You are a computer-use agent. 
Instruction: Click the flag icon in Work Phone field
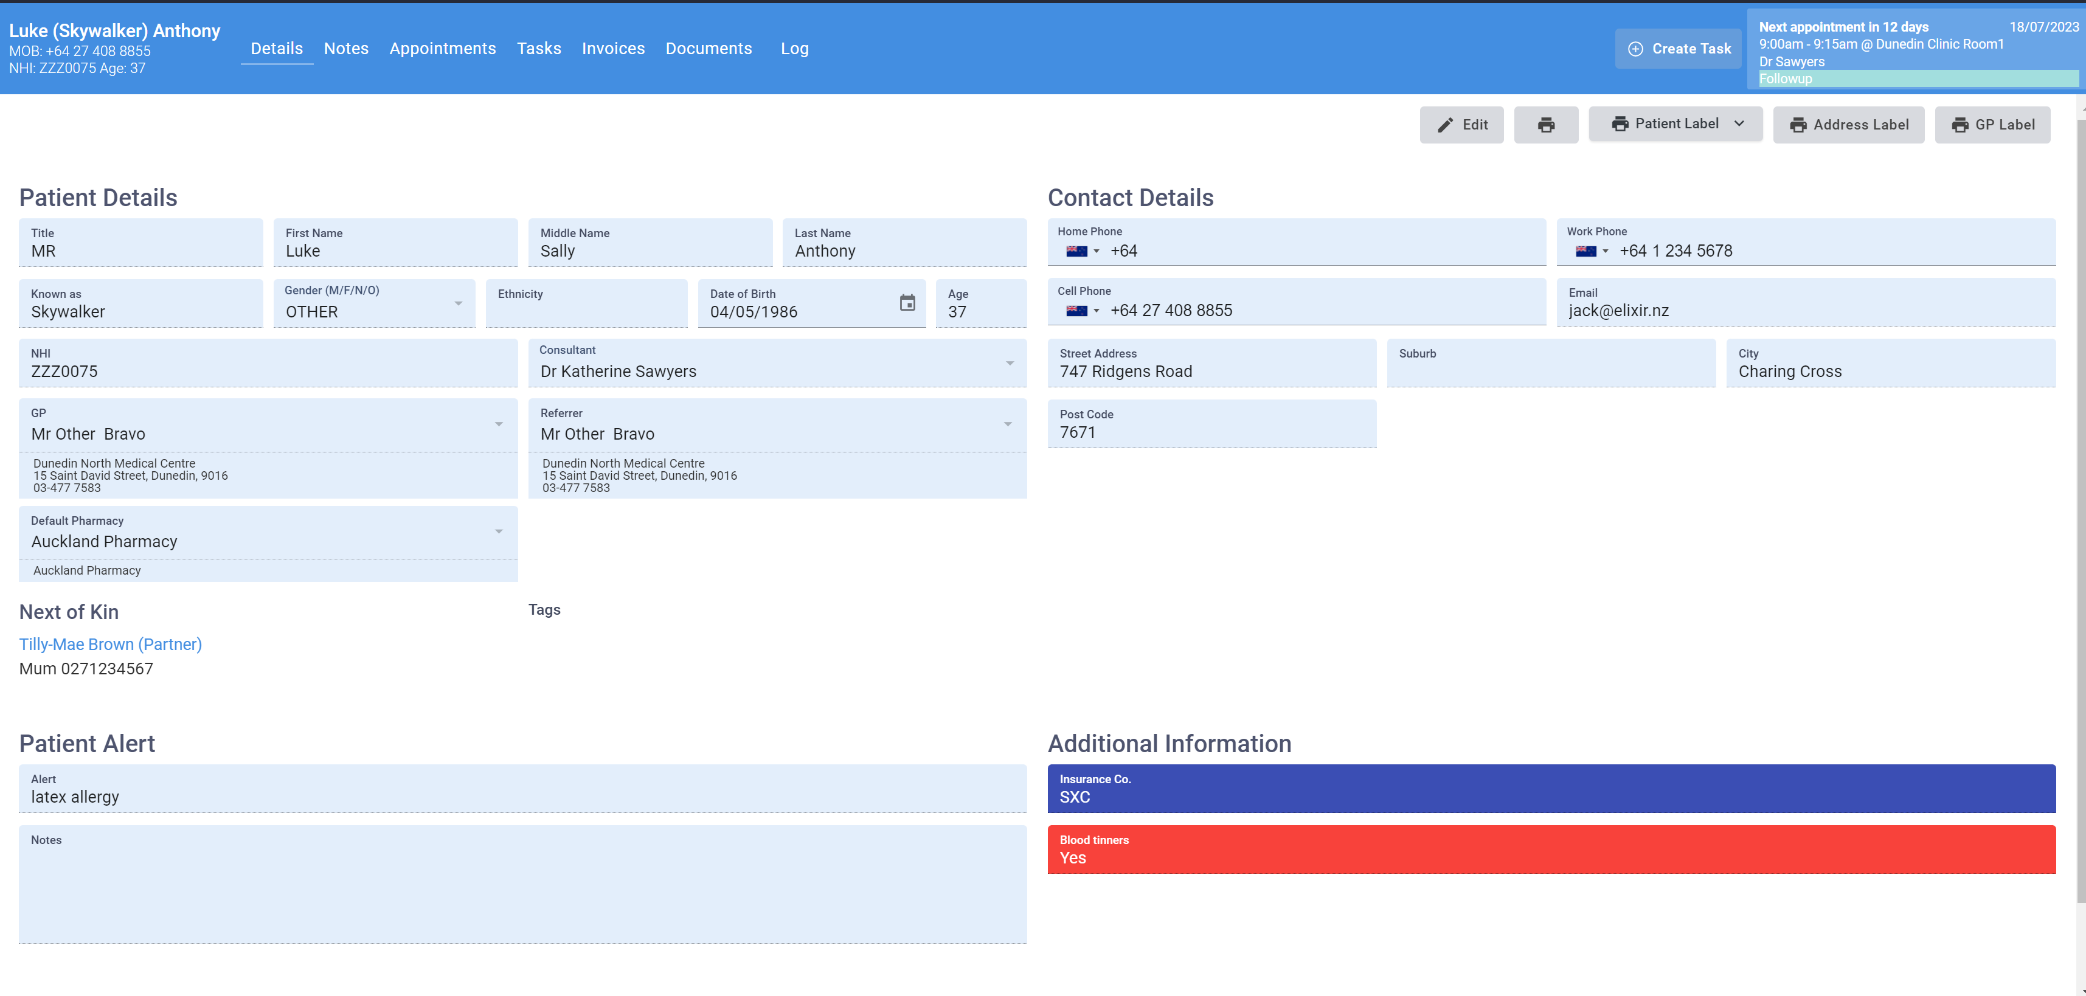[1585, 251]
